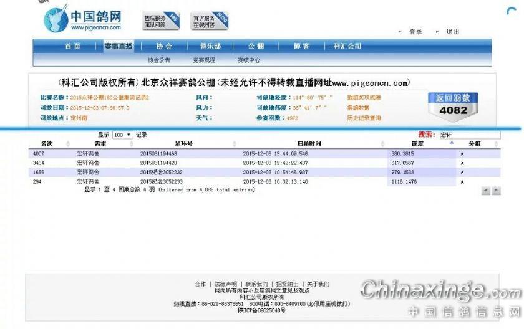Select the 首页 navigation tab

[x=72, y=46]
